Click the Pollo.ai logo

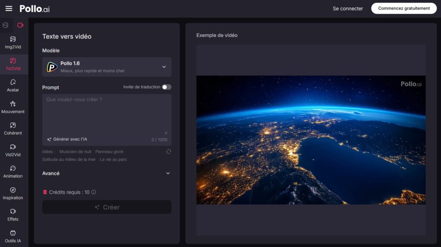click(34, 9)
